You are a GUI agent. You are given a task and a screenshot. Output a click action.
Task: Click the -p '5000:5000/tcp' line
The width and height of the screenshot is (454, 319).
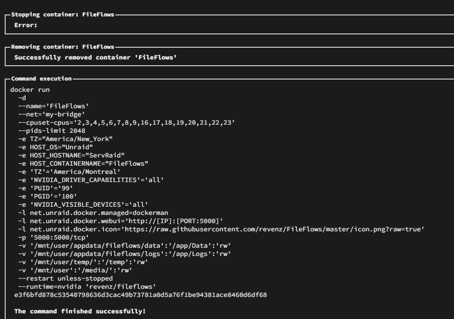click(54, 237)
